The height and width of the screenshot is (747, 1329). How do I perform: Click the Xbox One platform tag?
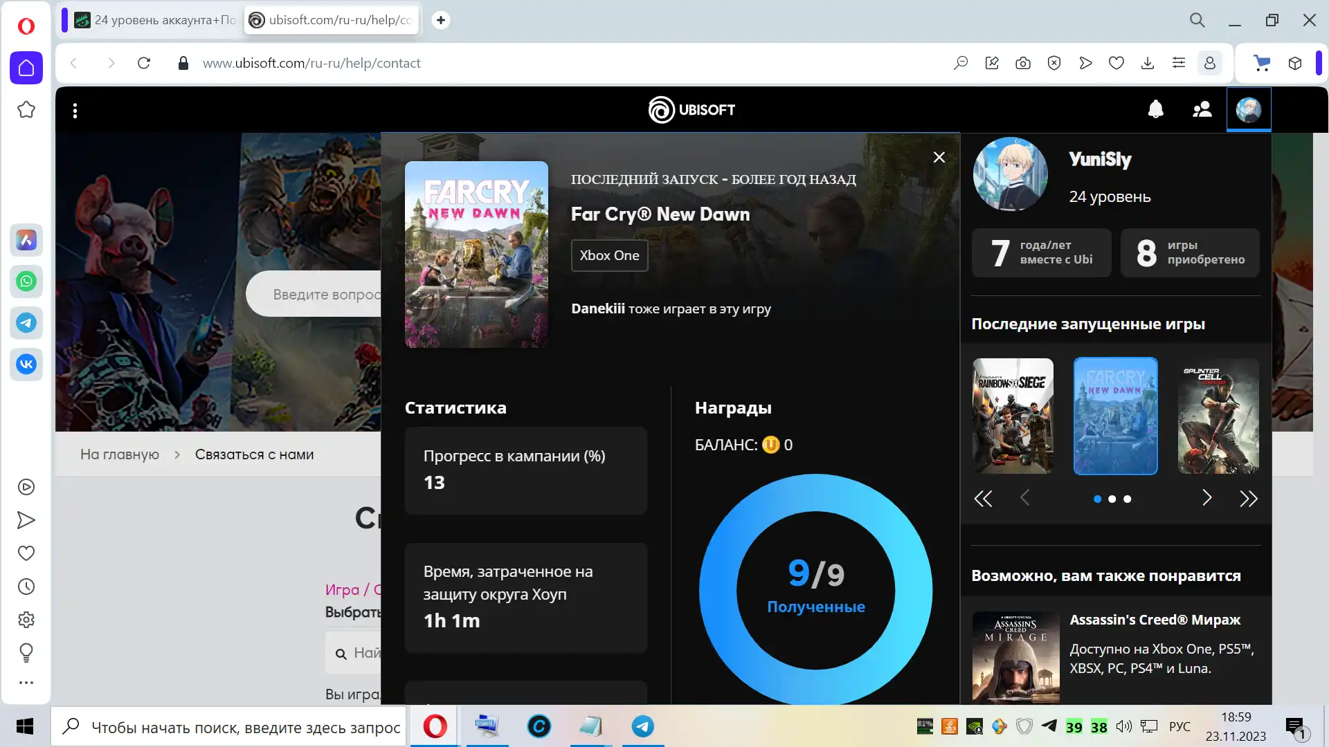(609, 255)
